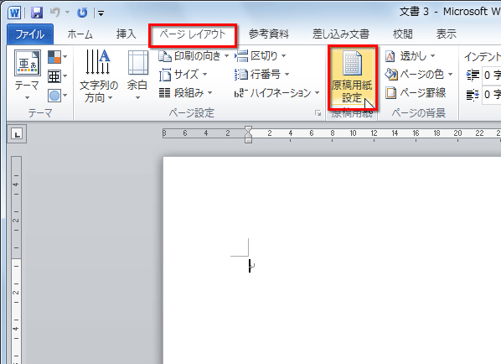Click ページ罫線 page borders

tap(416, 93)
